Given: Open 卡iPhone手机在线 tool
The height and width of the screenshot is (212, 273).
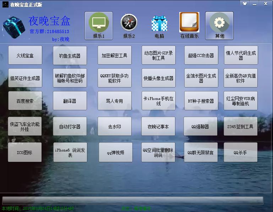Looking at the screenshot, I should [159, 101].
